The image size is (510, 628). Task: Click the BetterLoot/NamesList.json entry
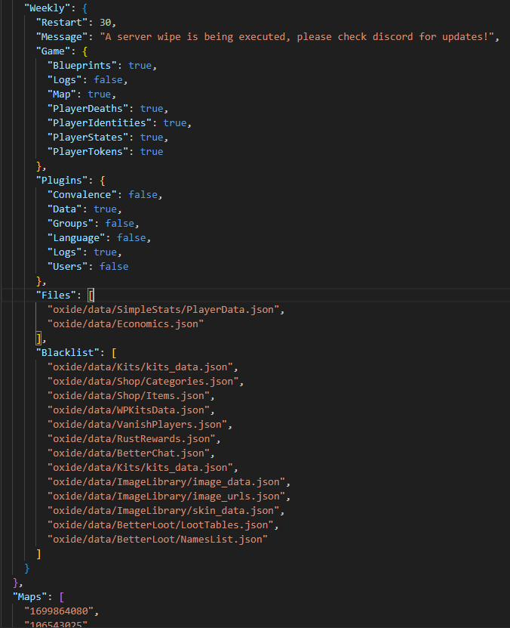(x=158, y=540)
